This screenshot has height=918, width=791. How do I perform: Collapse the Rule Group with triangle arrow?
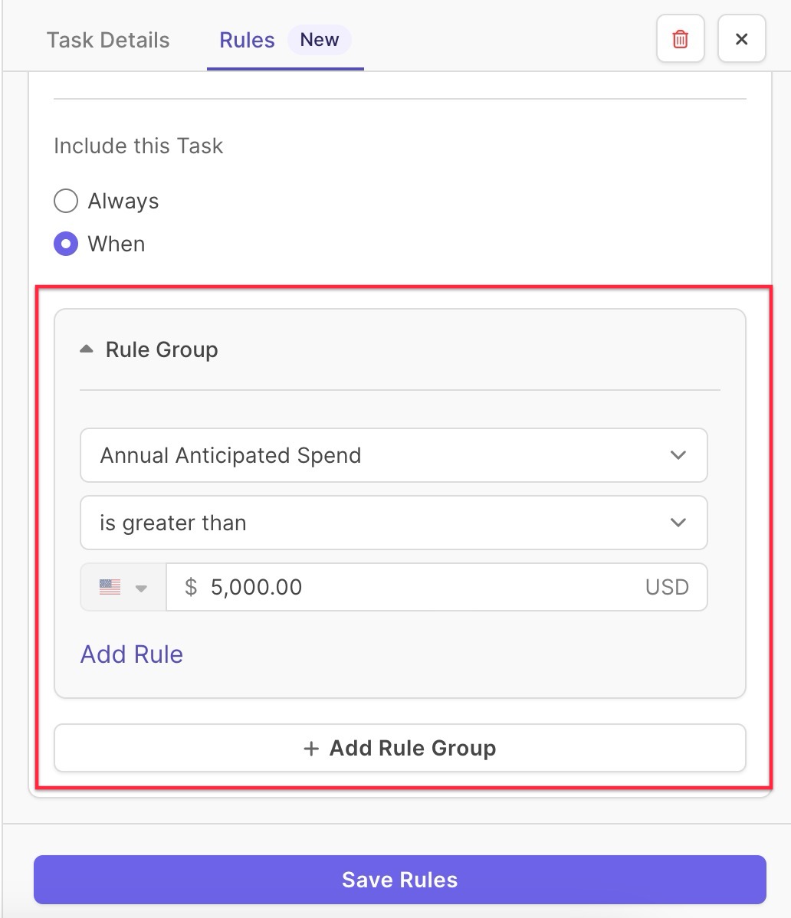point(86,349)
